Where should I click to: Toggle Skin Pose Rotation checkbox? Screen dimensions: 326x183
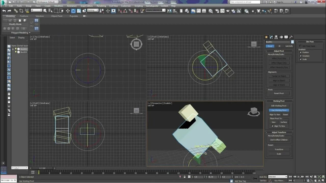tap(301, 56)
